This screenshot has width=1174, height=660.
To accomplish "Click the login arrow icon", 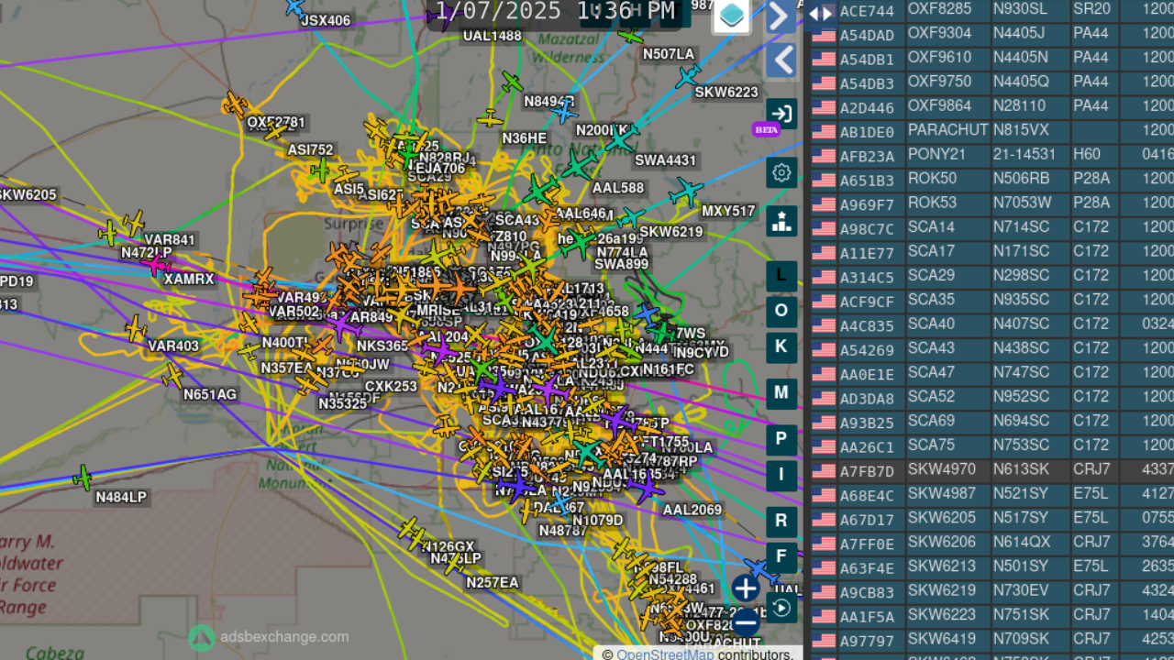I will [x=781, y=114].
